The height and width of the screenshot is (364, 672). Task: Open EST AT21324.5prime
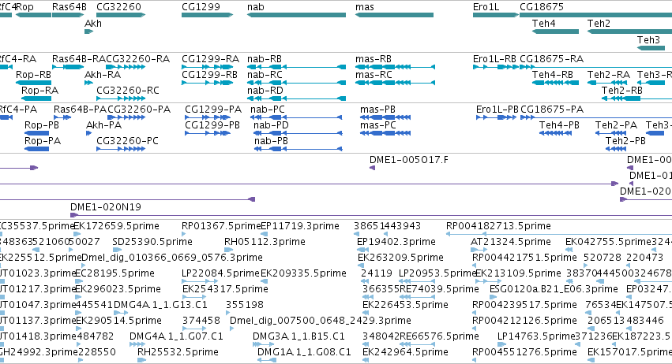click(x=479, y=250)
